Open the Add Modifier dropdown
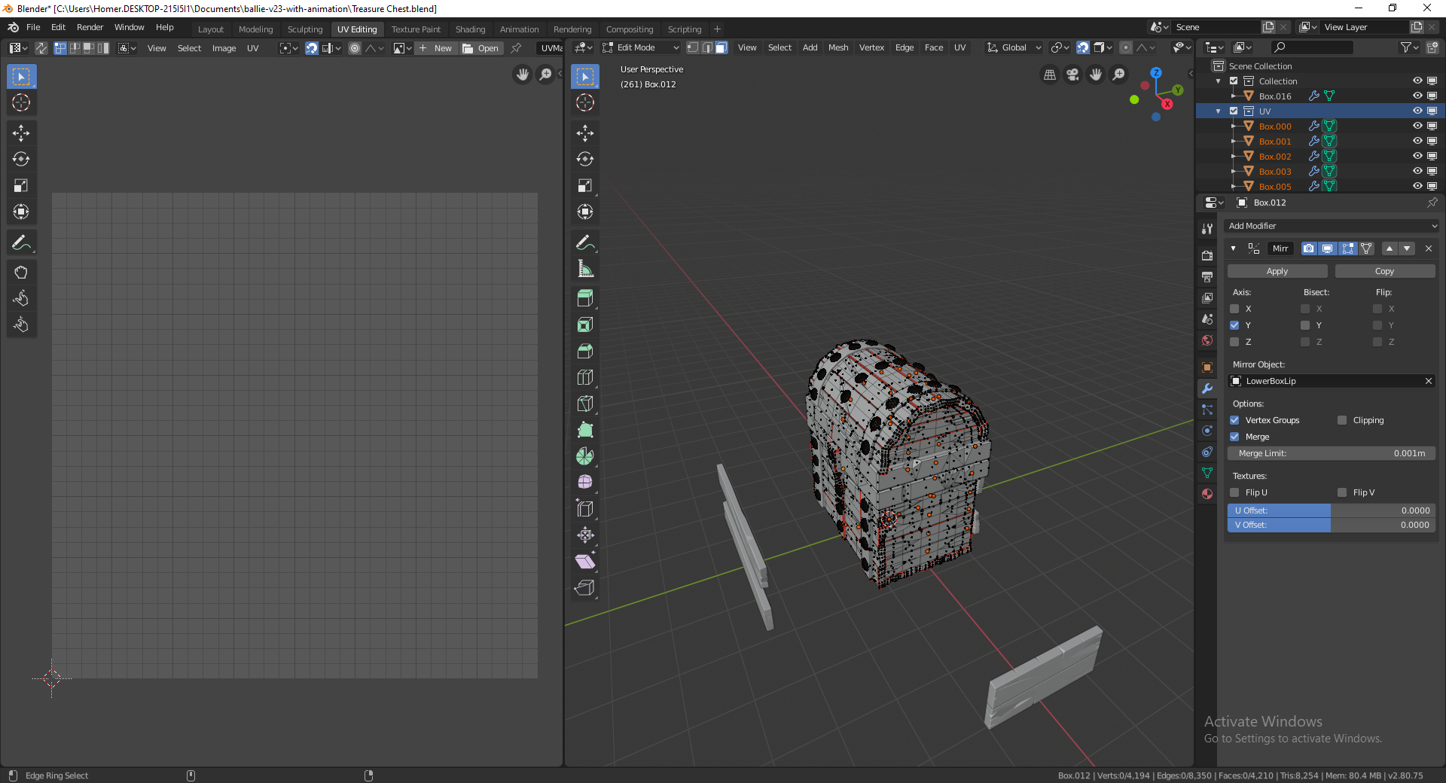 1331,226
